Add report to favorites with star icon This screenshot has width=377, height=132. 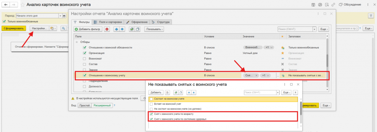pos(22,5)
